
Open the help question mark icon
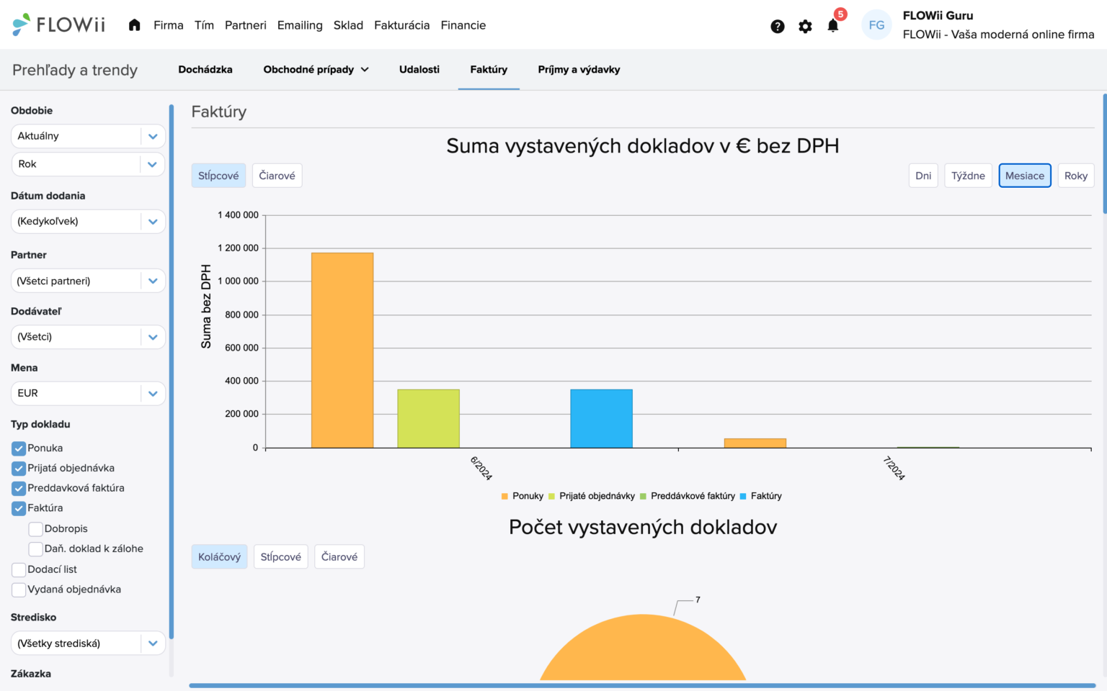click(778, 25)
